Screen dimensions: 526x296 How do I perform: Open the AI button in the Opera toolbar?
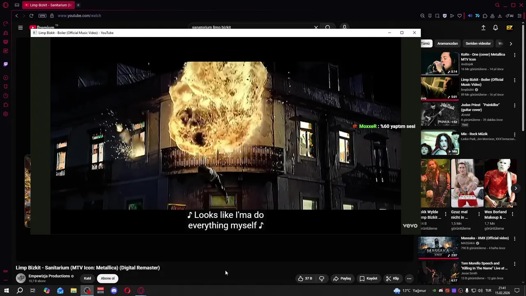tap(510, 16)
